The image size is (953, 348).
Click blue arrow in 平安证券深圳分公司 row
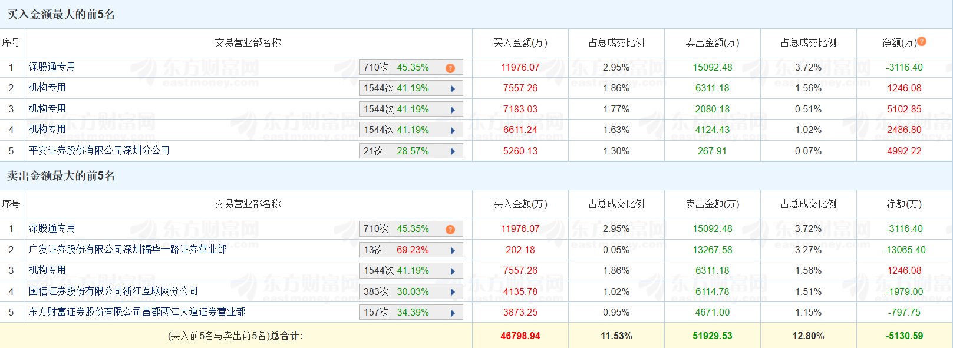pyautogui.click(x=453, y=151)
